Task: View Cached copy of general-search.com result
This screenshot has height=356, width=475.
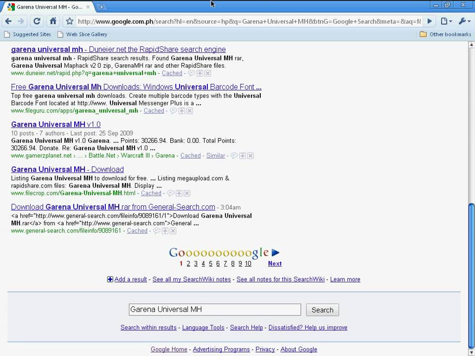Action: pyautogui.click(x=137, y=231)
